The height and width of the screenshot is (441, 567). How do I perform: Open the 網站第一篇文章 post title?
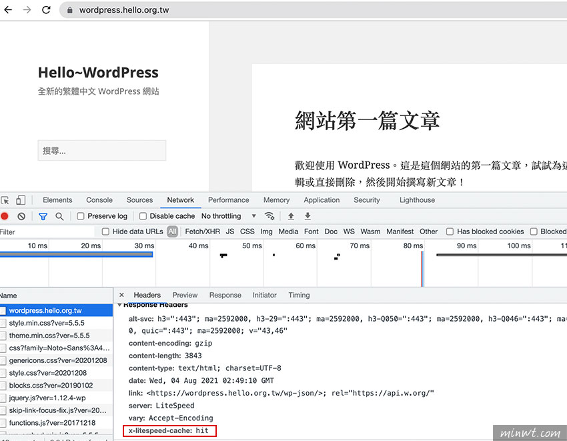pyautogui.click(x=368, y=121)
